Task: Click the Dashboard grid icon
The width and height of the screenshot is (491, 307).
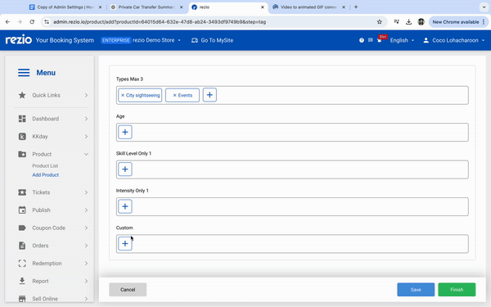Action: (22, 119)
